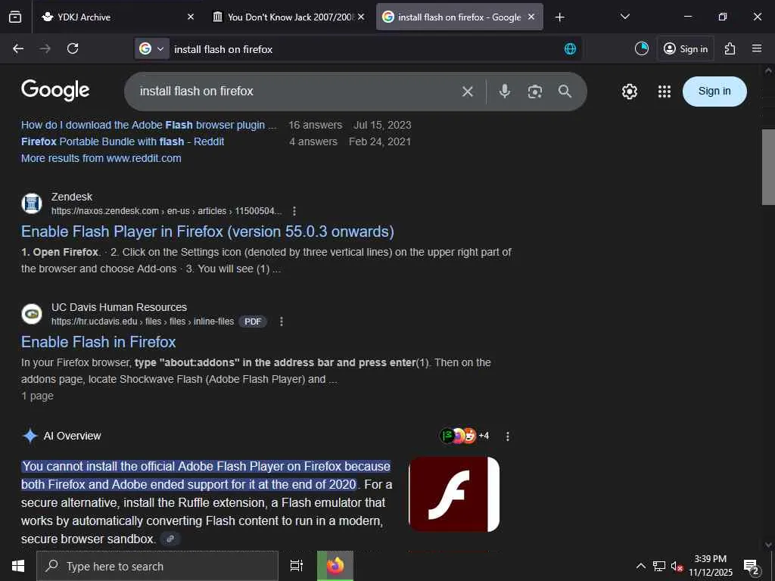
Task: Click More results from www.reddit.com
Action: click(x=101, y=158)
